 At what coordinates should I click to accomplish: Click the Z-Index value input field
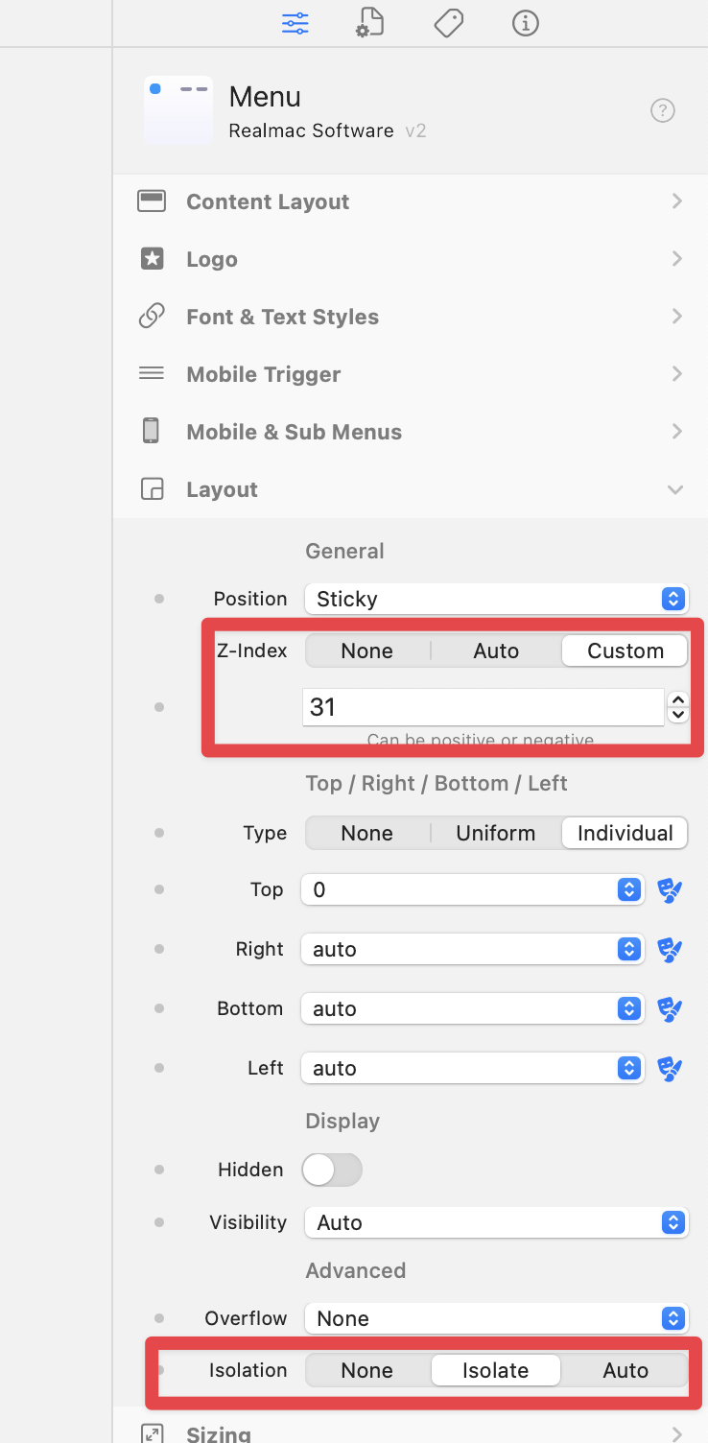point(483,707)
